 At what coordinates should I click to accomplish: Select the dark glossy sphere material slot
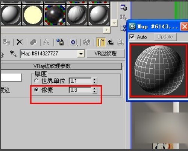point(55,15)
